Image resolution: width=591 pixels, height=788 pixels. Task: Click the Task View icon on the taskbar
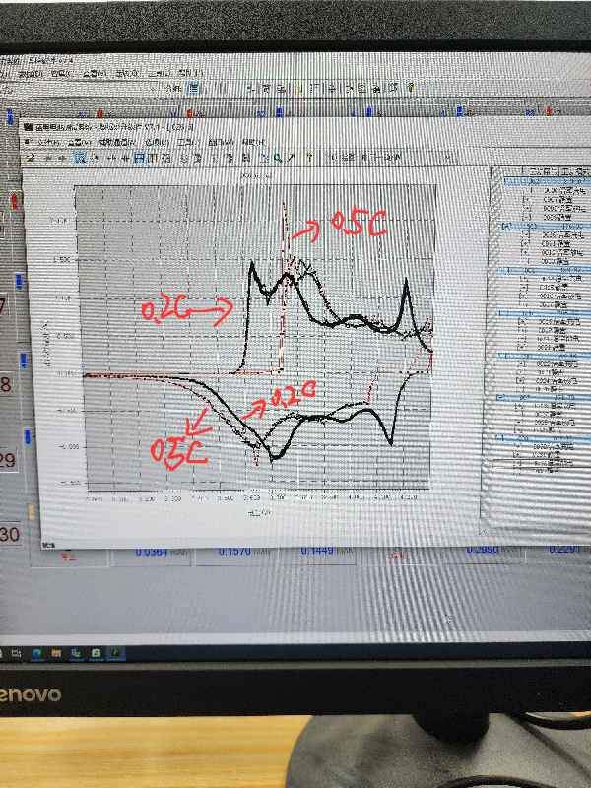point(16,653)
